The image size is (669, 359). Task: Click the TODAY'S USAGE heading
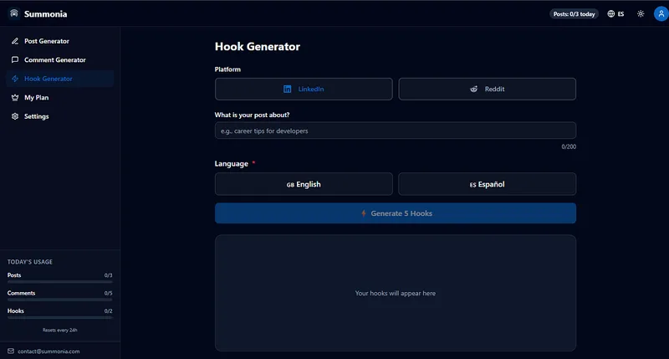point(30,262)
